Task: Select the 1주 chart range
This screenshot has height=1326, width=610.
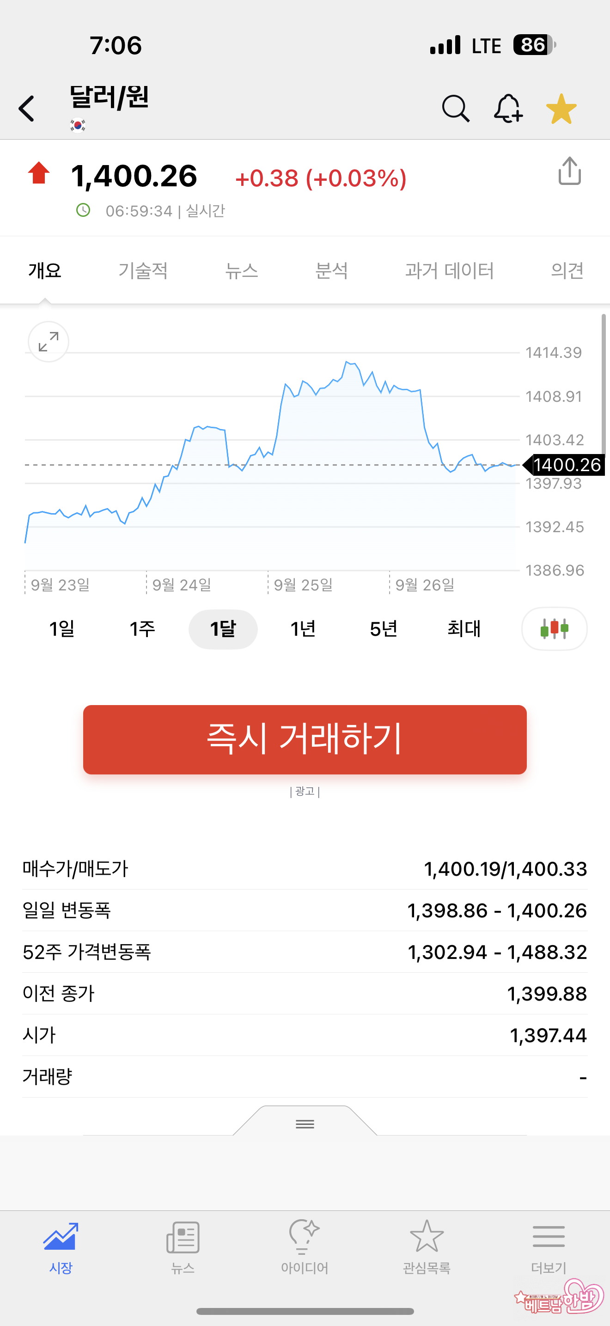Action: pos(142,629)
